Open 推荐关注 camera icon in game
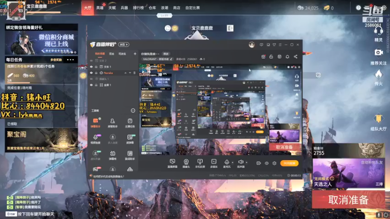 378,56
